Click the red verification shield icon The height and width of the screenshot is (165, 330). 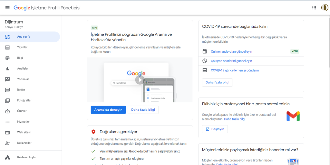tap(93, 132)
